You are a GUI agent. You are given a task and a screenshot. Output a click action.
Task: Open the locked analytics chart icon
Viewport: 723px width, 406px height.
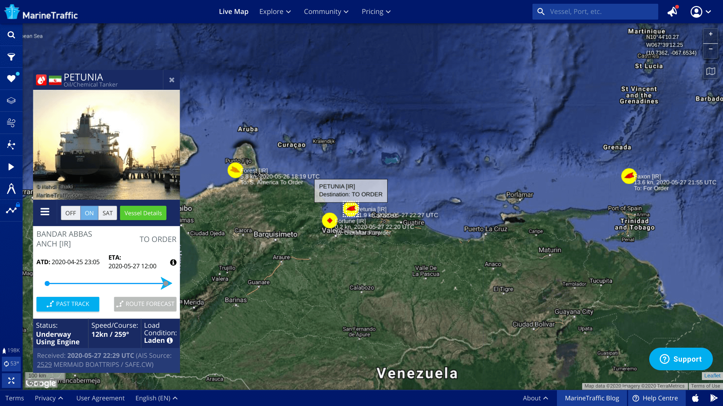tap(11, 210)
